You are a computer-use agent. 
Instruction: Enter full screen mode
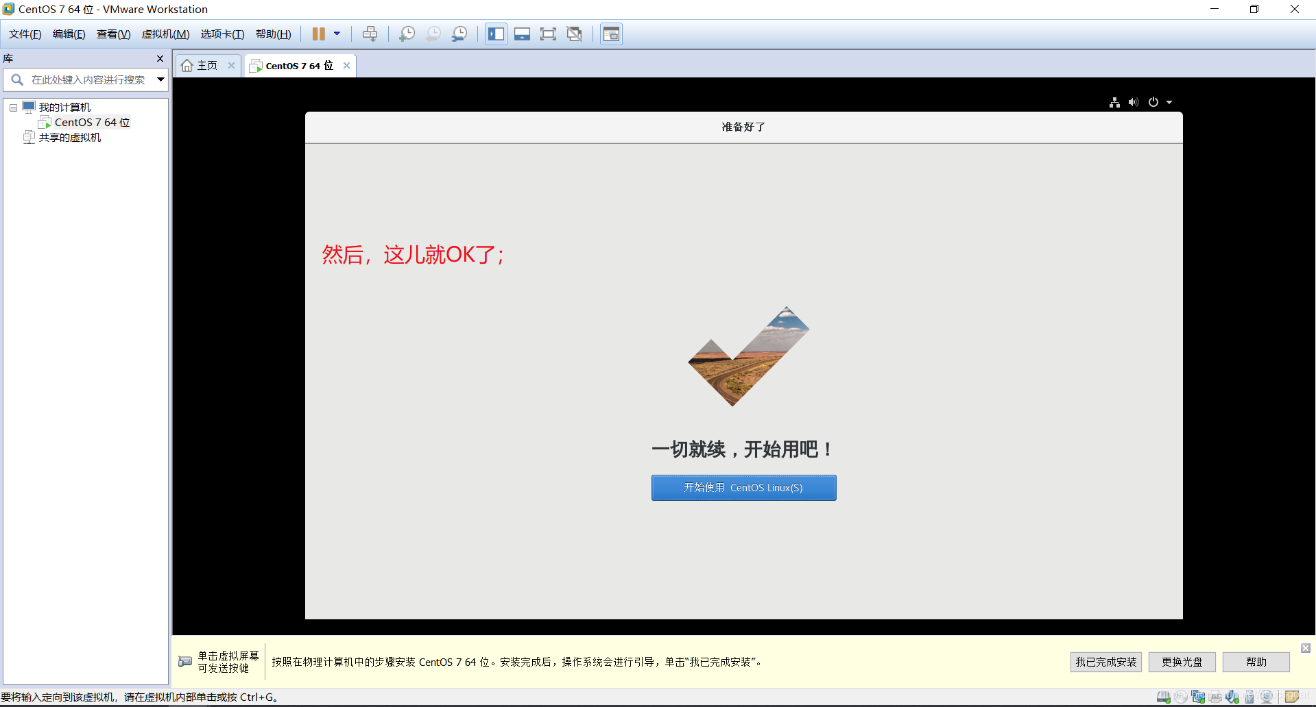click(548, 34)
